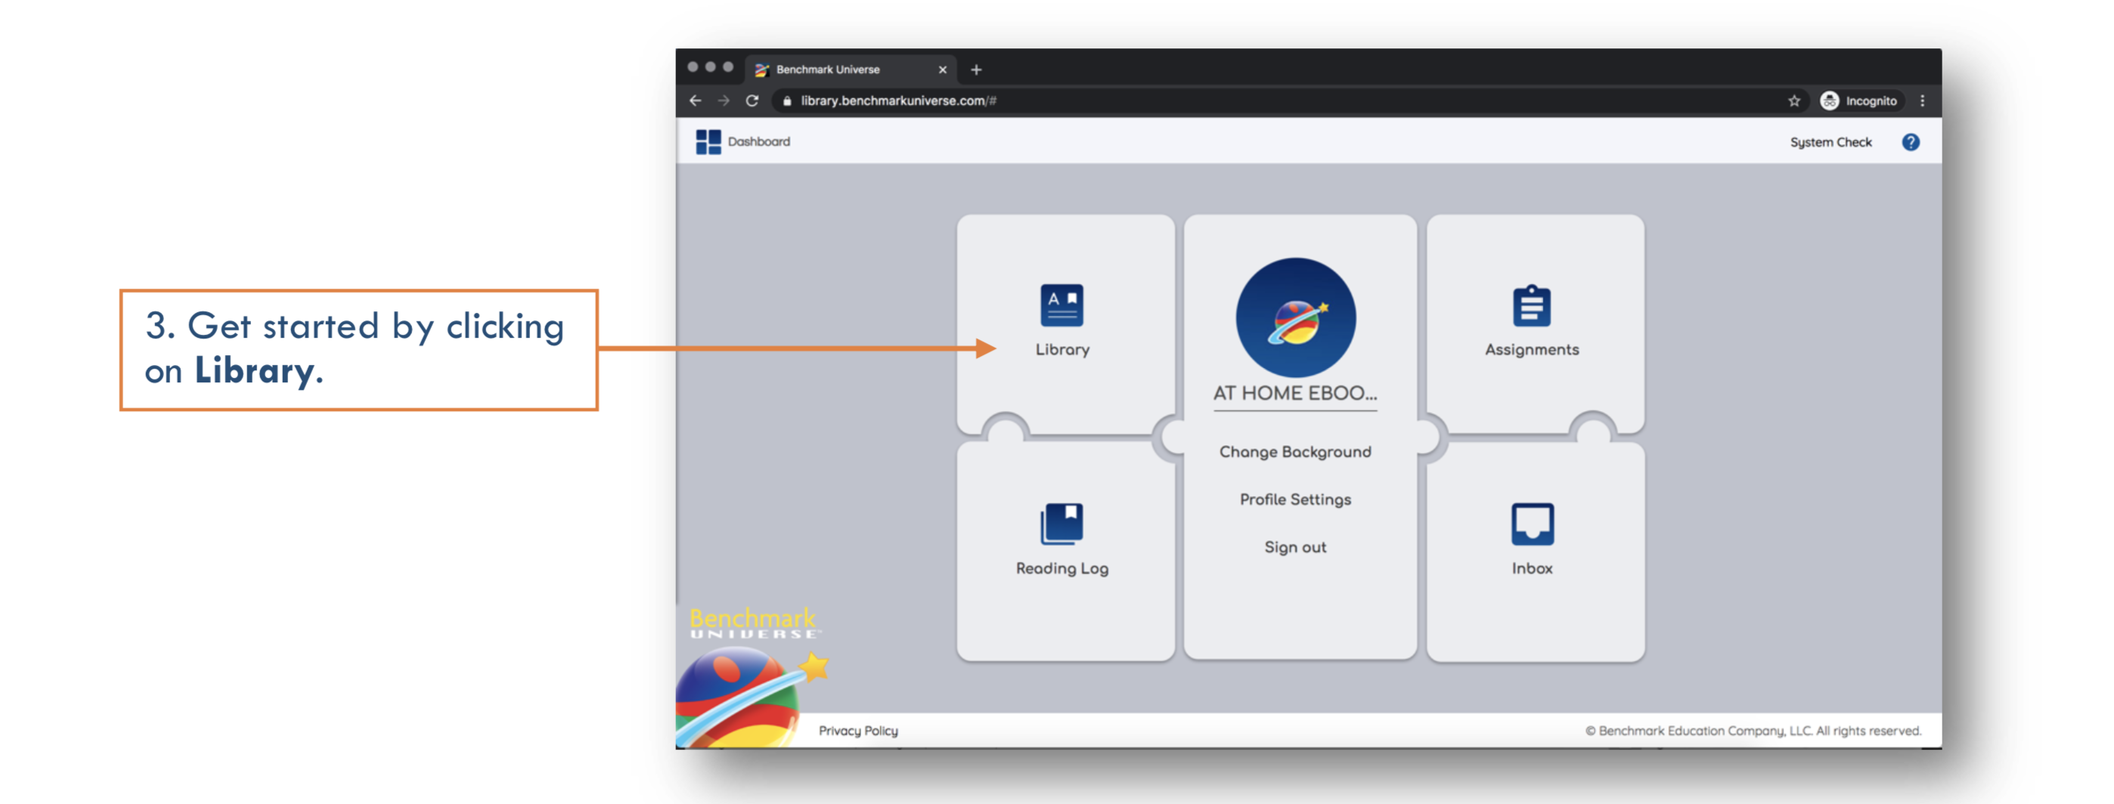This screenshot has width=2114, height=804.
Task: Go back using browser back arrow
Action: click(x=696, y=101)
